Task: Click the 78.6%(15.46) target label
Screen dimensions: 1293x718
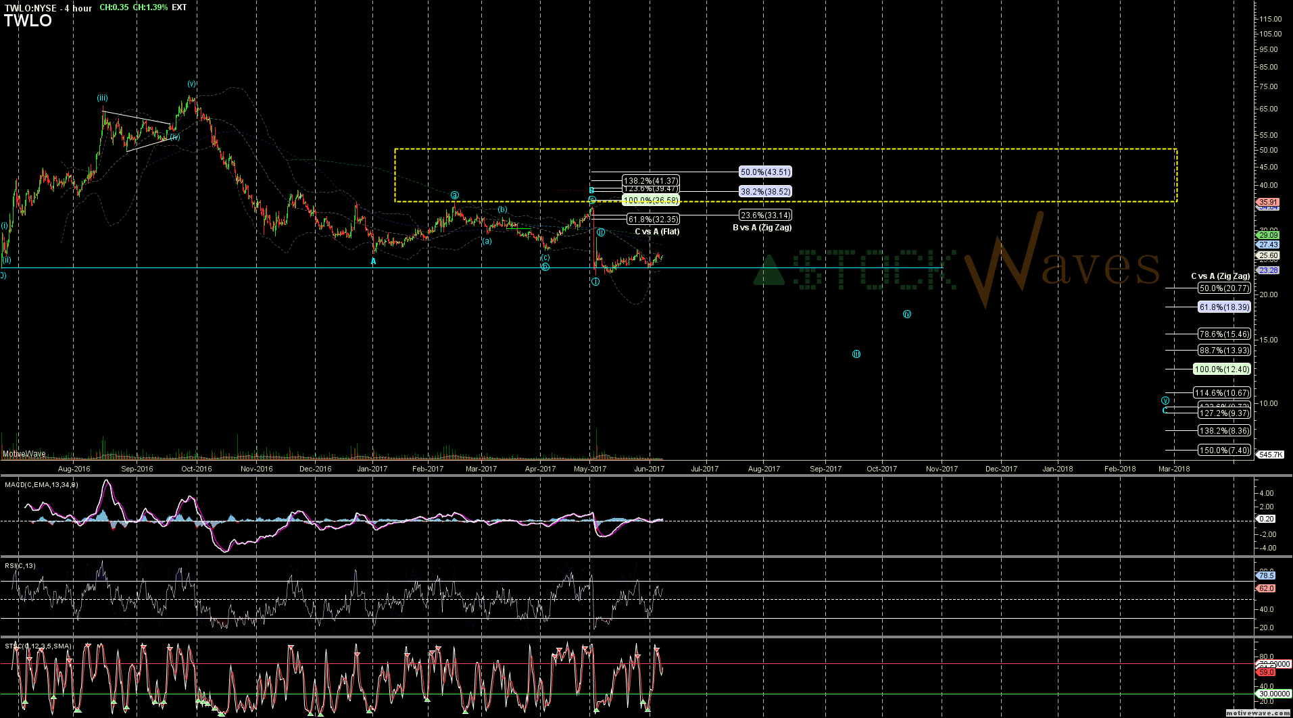Action: click(x=1224, y=334)
